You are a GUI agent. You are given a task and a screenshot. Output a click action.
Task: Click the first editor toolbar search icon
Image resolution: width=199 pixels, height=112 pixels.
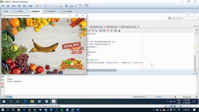click(90, 30)
